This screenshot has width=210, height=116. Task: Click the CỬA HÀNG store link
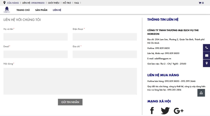coord(13,3)
